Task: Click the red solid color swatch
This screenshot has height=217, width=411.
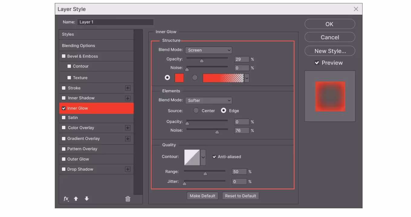Action: pyautogui.click(x=179, y=78)
